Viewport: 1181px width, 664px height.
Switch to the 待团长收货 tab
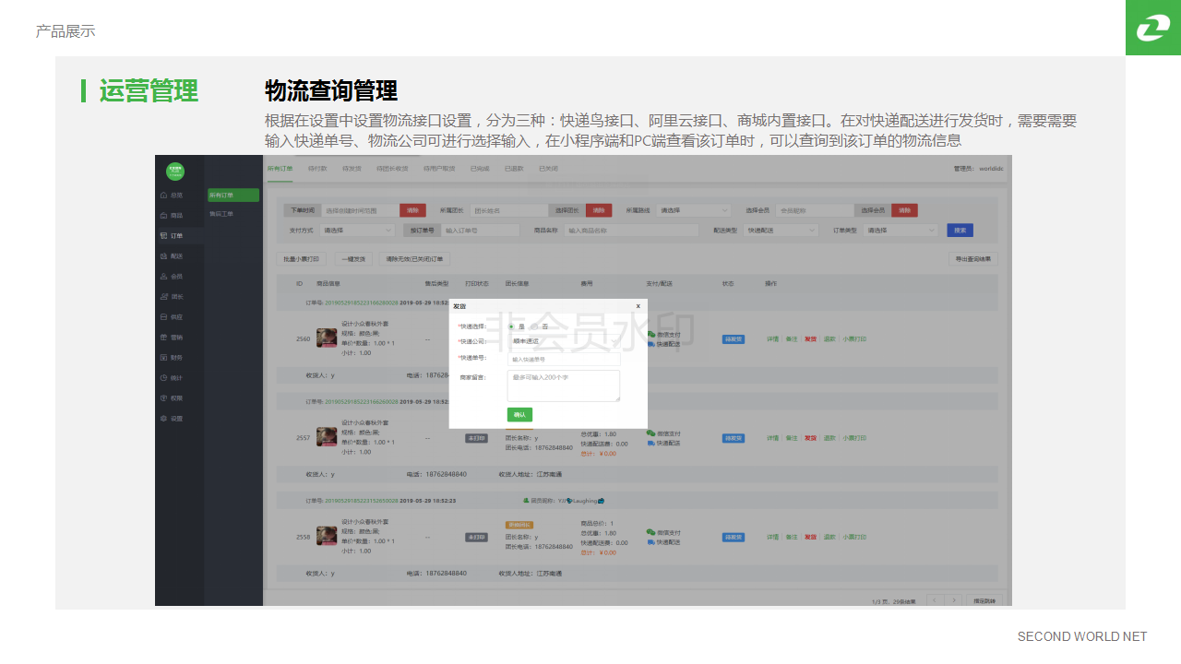click(392, 169)
